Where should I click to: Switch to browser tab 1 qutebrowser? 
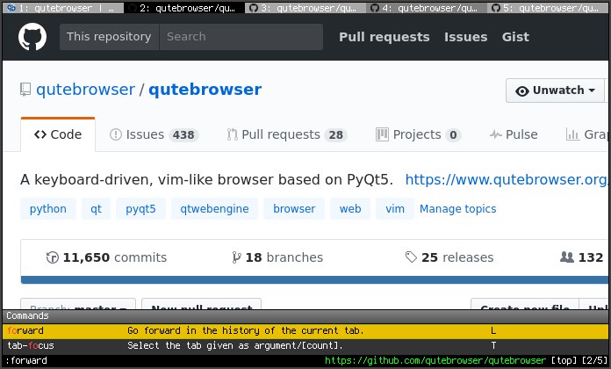[x=63, y=8]
